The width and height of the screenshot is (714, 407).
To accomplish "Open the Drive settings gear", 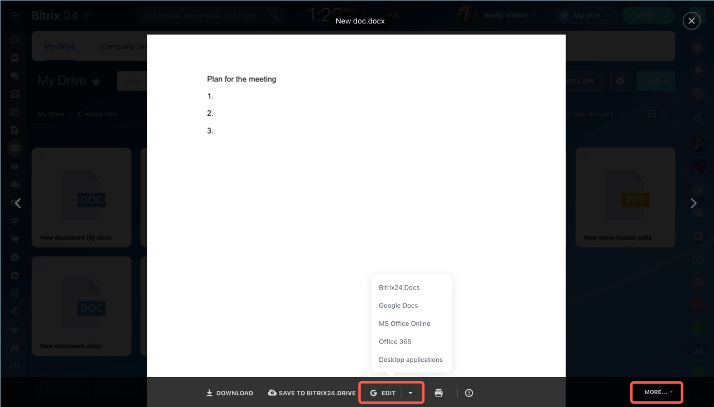I will [x=620, y=81].
